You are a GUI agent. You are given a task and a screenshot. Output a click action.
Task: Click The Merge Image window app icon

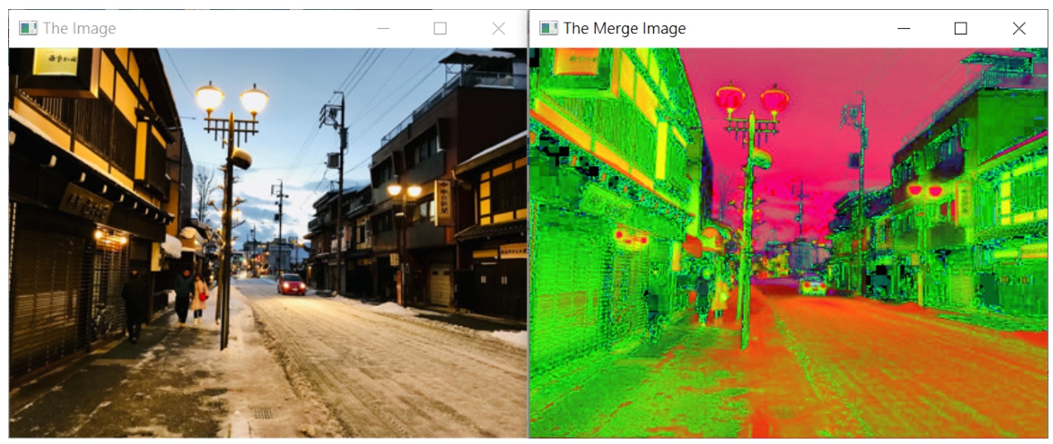548,28
